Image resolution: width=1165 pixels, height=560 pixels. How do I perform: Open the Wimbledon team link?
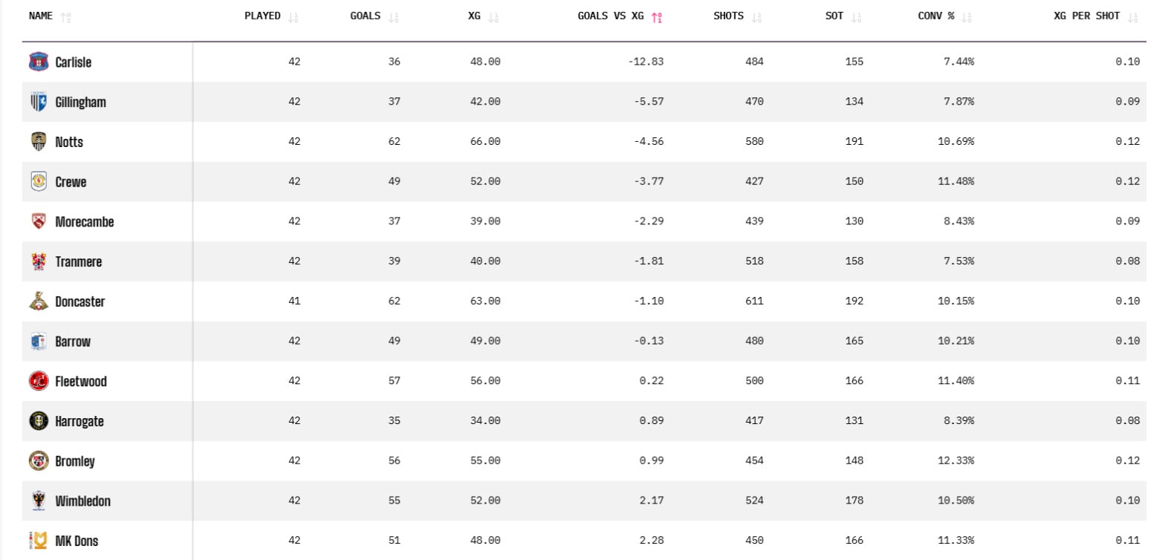[82, 501]
